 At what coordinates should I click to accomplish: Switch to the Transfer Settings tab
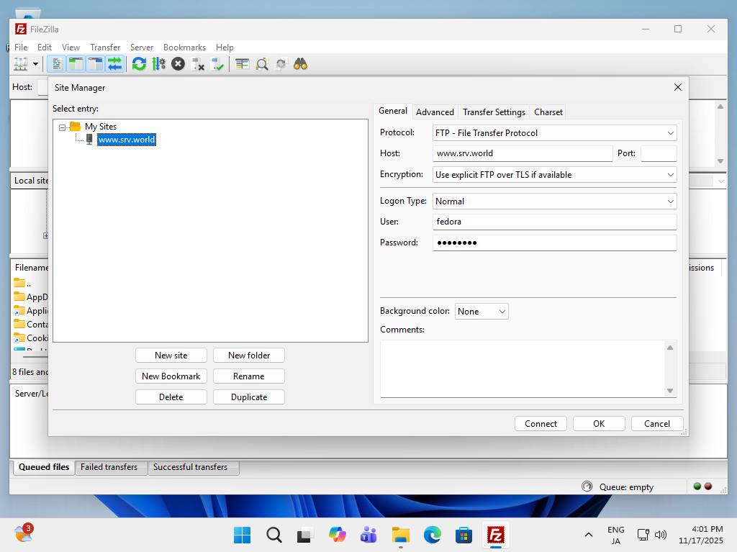click(494, 112)
